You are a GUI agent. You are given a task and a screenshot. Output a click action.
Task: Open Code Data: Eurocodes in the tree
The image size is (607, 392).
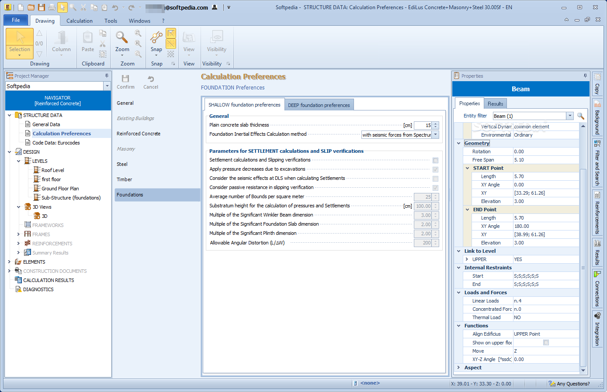56,143
